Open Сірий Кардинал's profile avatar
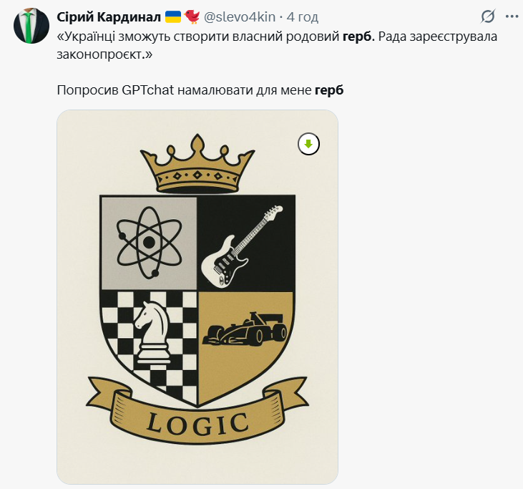Viewport: 523px width, 489px height. [27, 27]
